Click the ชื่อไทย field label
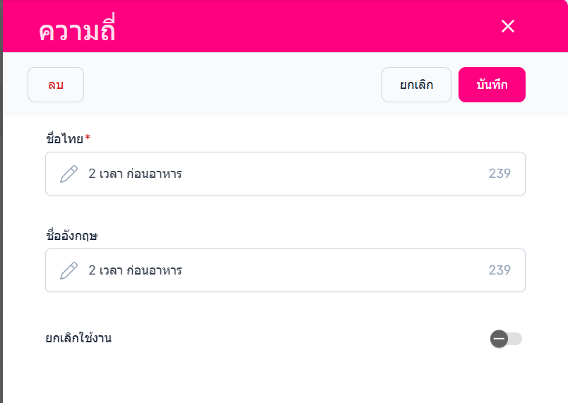Image resolution: width=568 pixels, height=403 pixels. (x=64, y=139)
